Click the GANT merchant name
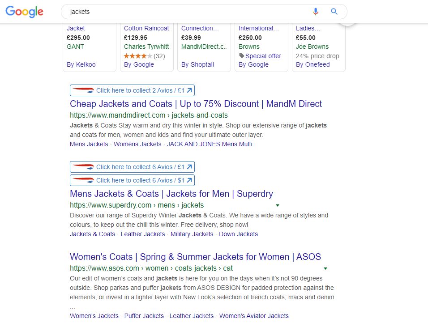The image size is (428, 327). pyautogui.click(x=75, y=47)
